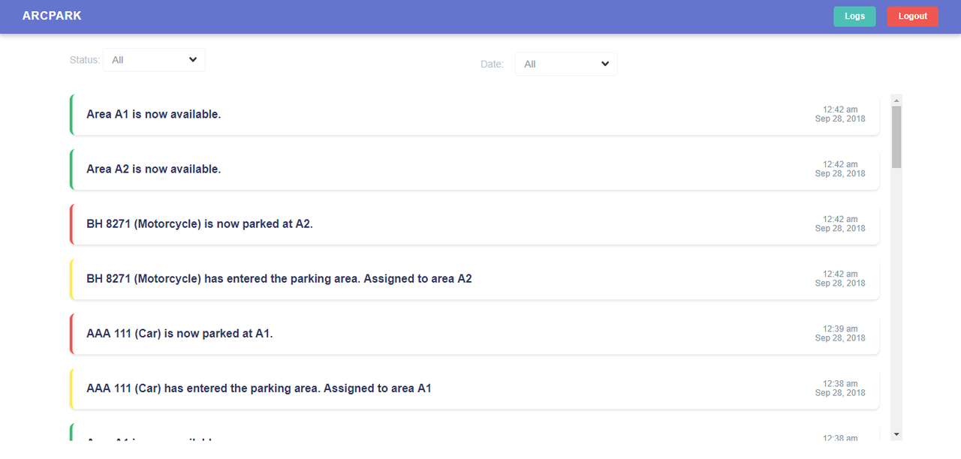Click the 12:38 am timestamp on AAA 111 entered row
961x459 pixels.
pos(840,383)
